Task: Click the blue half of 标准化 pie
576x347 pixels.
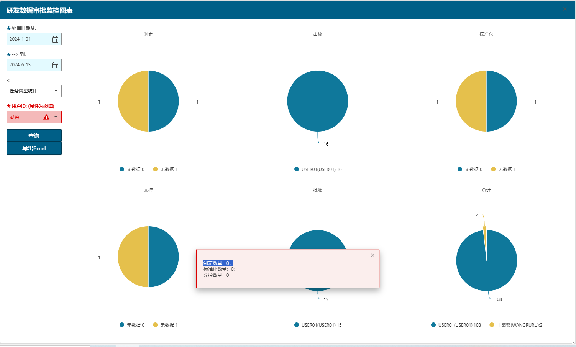Action: point(502,101)
